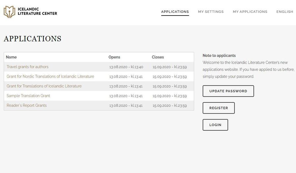Viewport: 296px width, 173px height.
Task: Click the Closes column header
Action: (x=158, y=57)
